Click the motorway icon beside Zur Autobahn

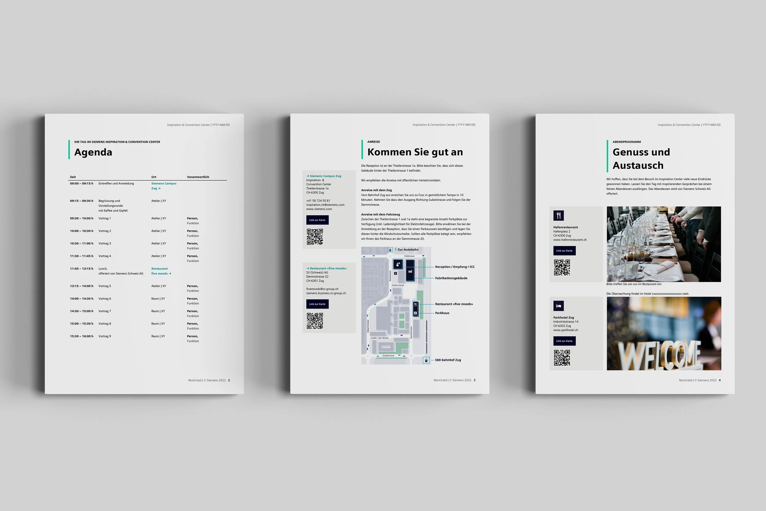pyautogui.click(x=390, y=250)
